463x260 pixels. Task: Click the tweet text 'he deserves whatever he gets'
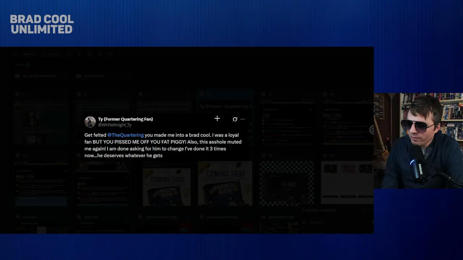pos(130,156)
